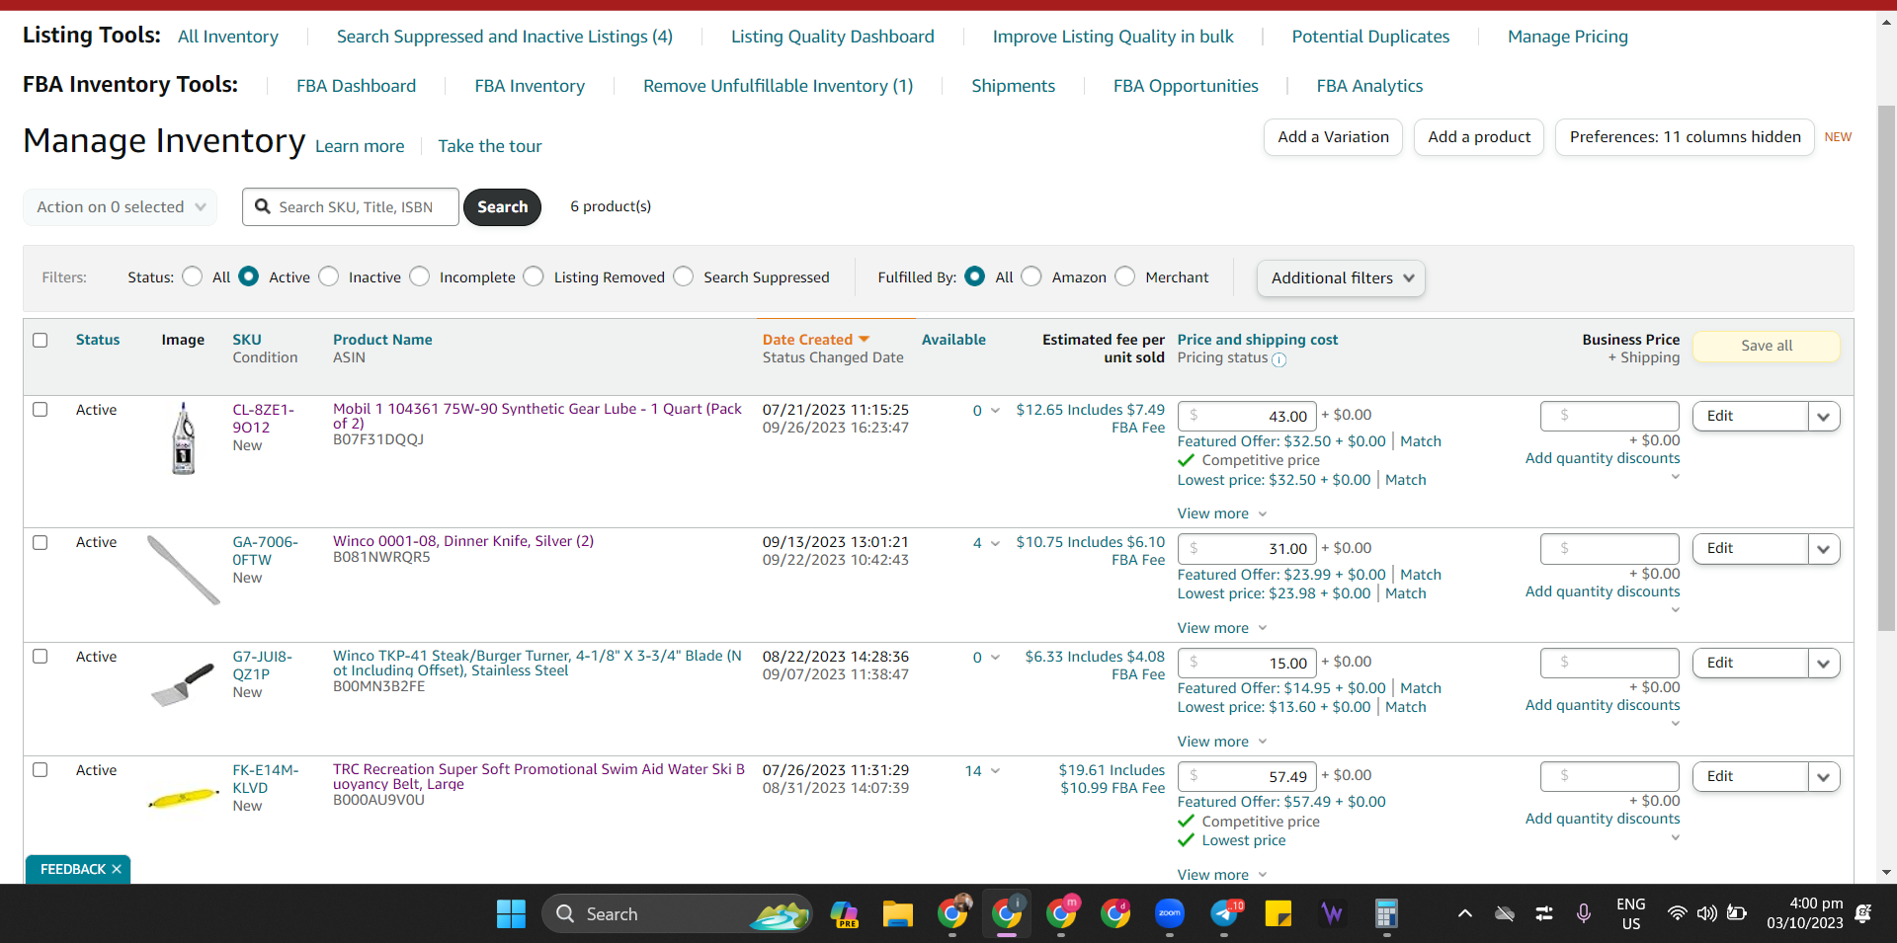The image size is (1897, 943).
Task: Open File Explorer from the taskbar
Action: point(897,914)
